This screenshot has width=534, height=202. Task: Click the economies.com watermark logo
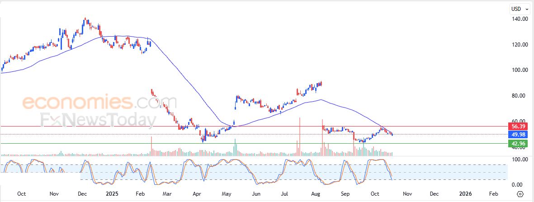(x=99, y=103)
